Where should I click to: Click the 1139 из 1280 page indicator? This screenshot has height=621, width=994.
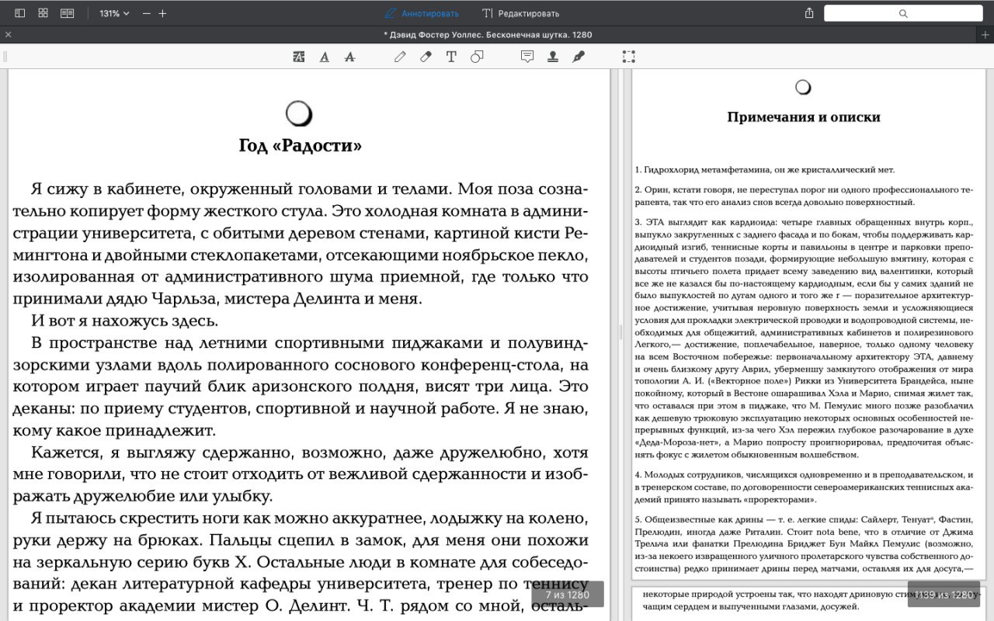tap(944, 595)
